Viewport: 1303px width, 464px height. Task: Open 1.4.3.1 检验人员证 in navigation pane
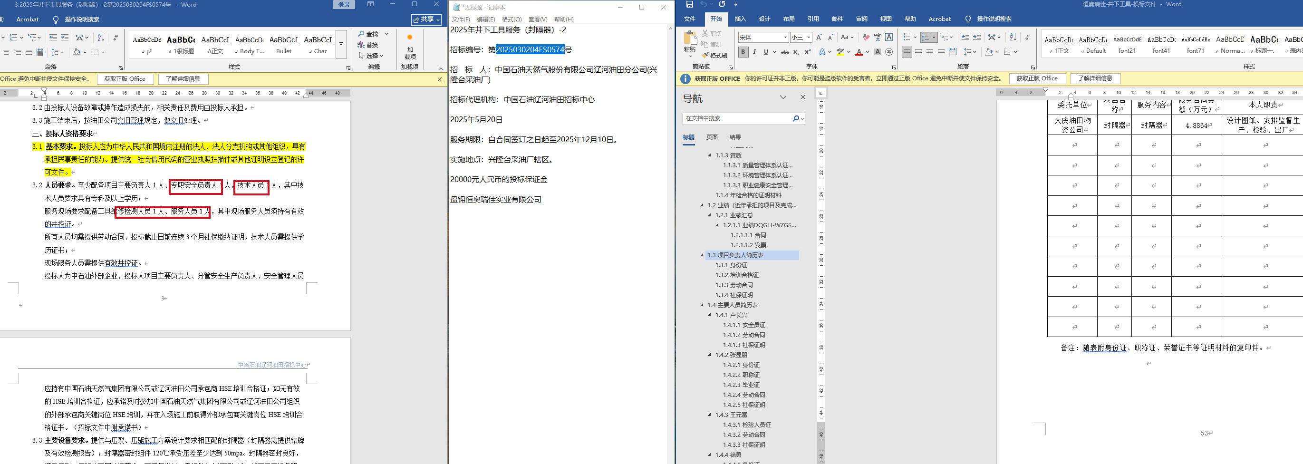[x=747, y=425]
